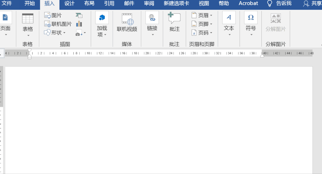Open the 页脚 (Footer) dropdown
This screenshot has width=322, height=174.
(202, 24)
